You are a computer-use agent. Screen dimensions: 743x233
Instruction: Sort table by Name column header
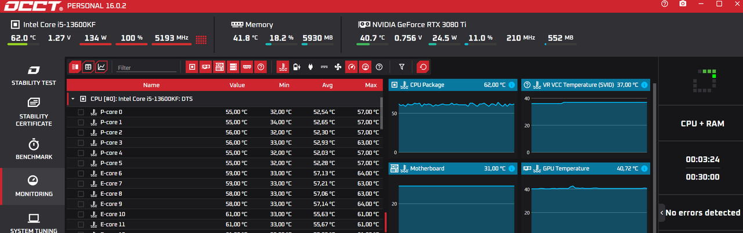click(x=151, y=85)
